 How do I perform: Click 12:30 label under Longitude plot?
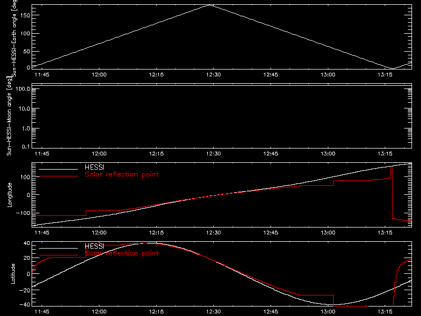[214, 233]
